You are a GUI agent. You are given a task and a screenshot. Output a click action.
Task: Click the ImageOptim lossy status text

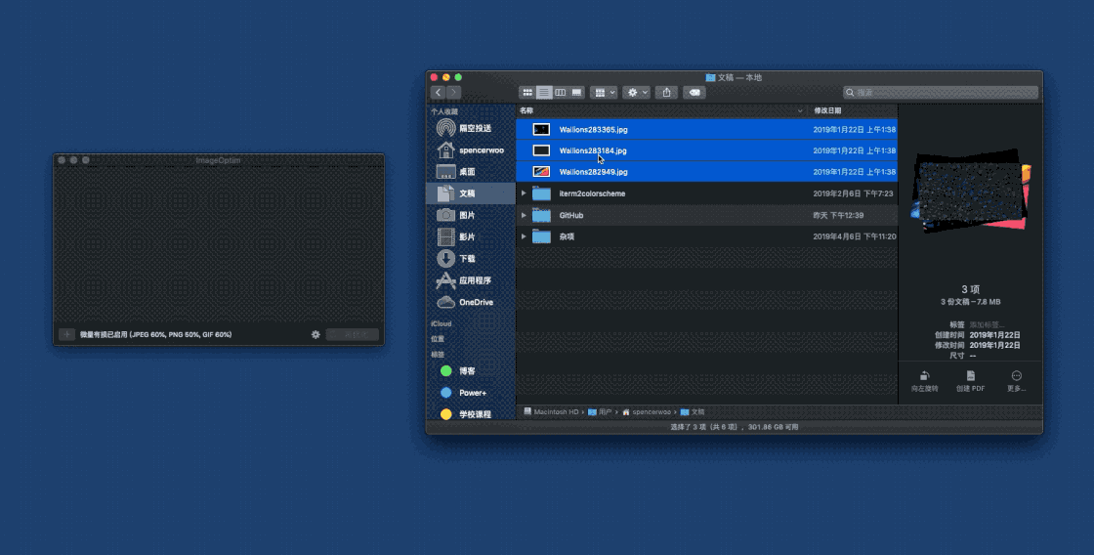tap(155, 334)
